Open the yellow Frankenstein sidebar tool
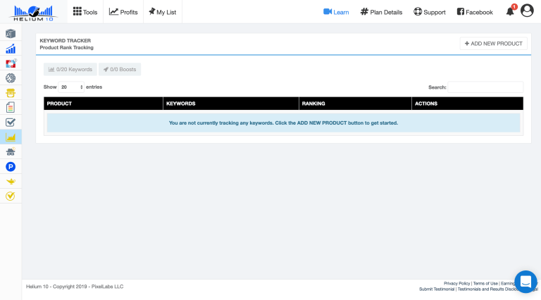Screen dimensions: 541x300 pyautogui.click(x=11, y=93)
